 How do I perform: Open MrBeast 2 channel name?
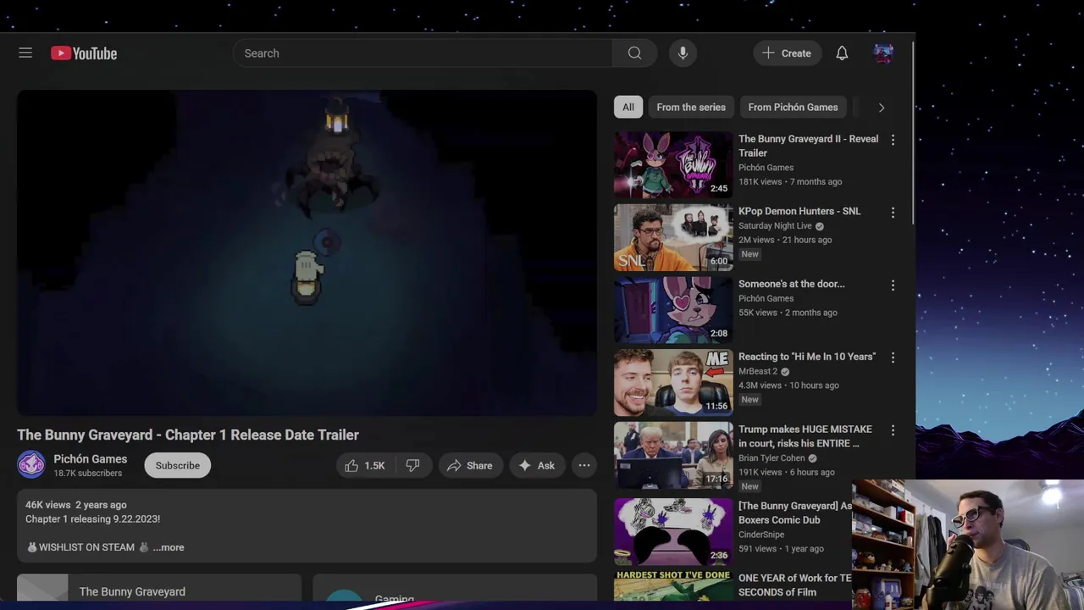click(758, 371)
